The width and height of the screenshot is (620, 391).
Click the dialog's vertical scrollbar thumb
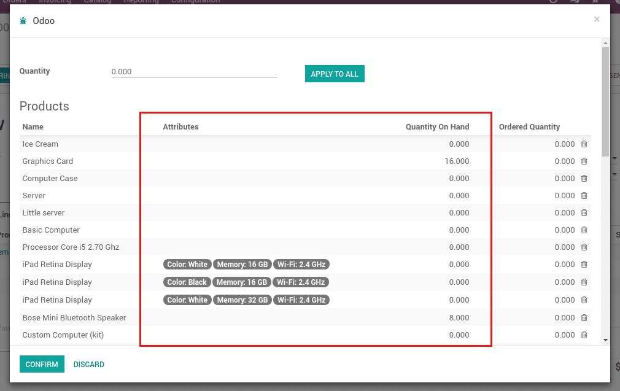tap(605, 102)
